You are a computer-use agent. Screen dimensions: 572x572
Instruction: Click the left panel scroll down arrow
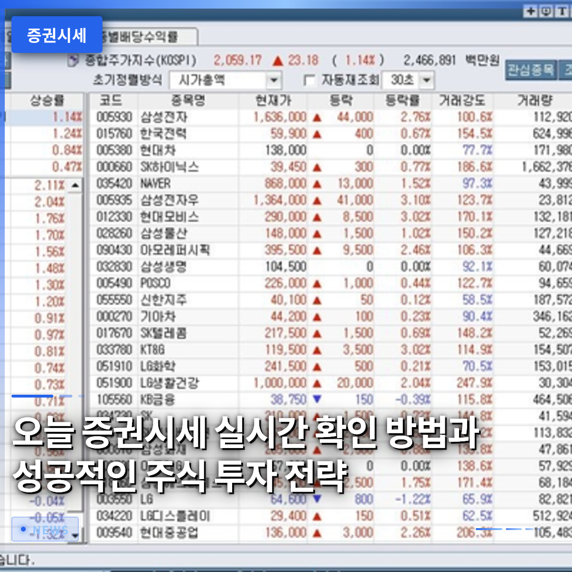(75, 536)
